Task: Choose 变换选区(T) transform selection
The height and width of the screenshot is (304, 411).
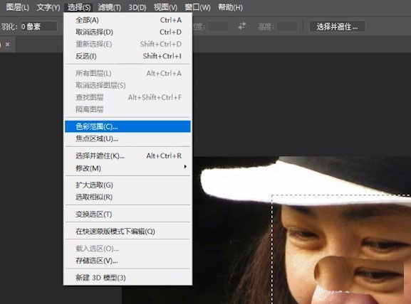Action: (x=128, y=215)
